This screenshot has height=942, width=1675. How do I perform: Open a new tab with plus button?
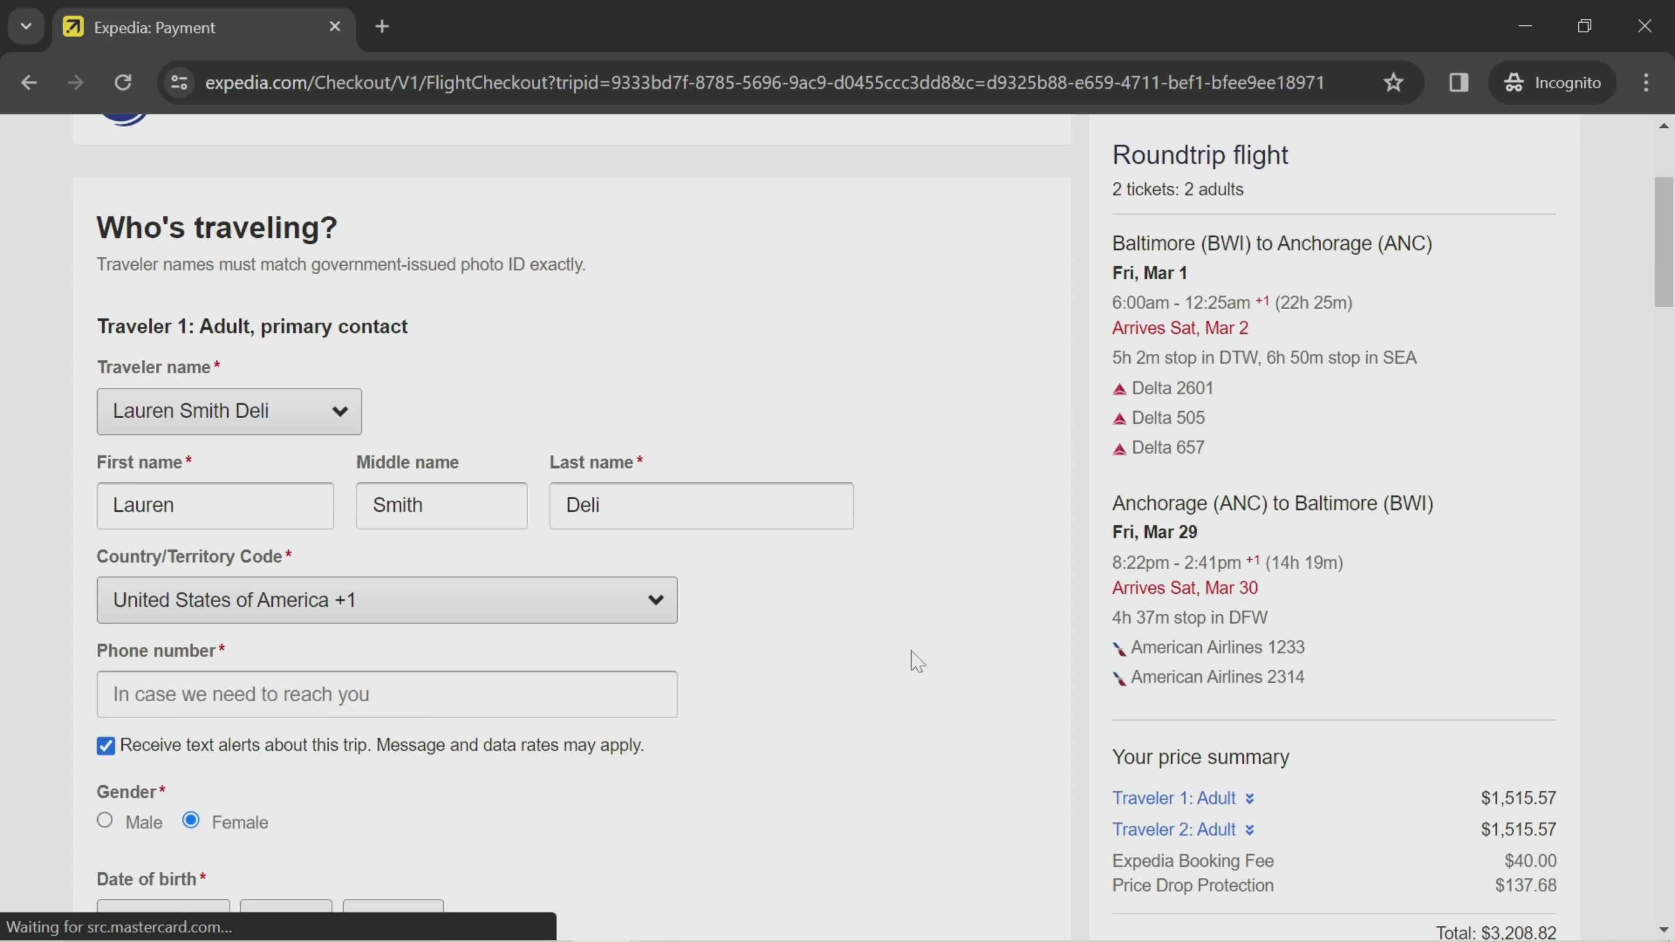click(383, 27)
